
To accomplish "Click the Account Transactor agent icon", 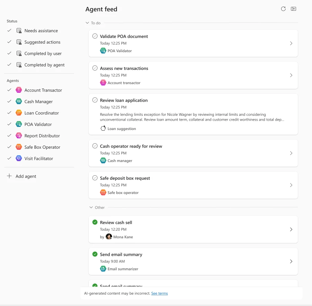I will [18, 90].
